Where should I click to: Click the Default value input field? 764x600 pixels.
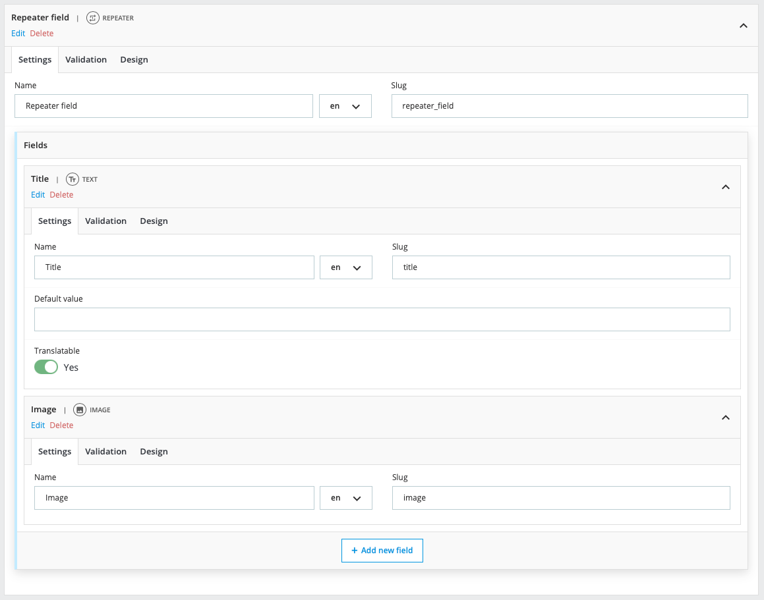click(382, 319)
